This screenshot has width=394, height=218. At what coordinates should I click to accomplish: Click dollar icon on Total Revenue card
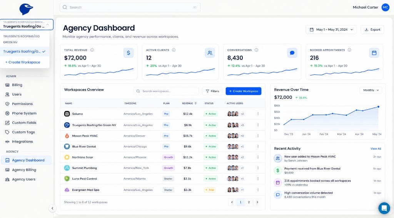pos(129,53)
